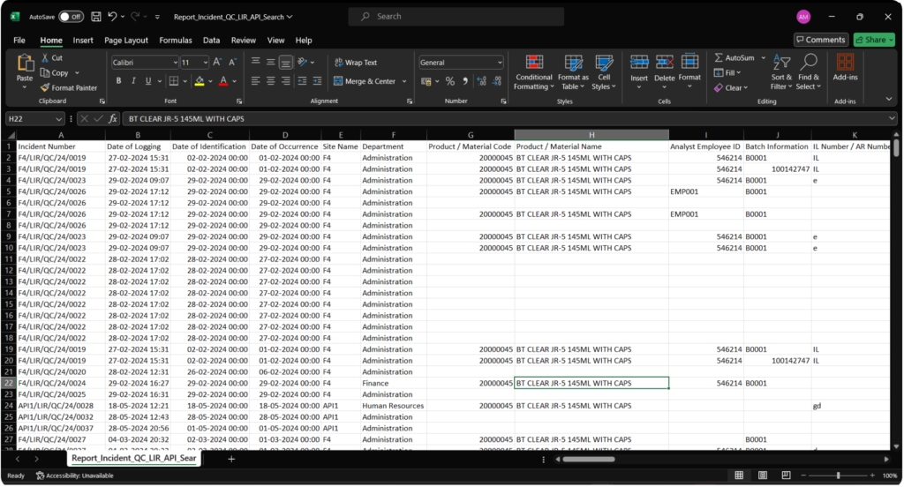Apply the Comma Style icon

[x=464, y=81]
